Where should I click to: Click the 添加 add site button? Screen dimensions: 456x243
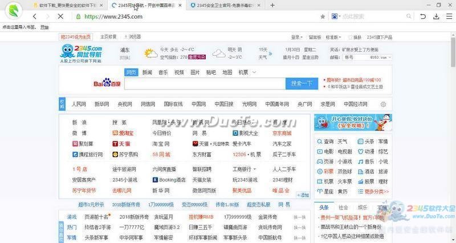[x=303, y=195]
